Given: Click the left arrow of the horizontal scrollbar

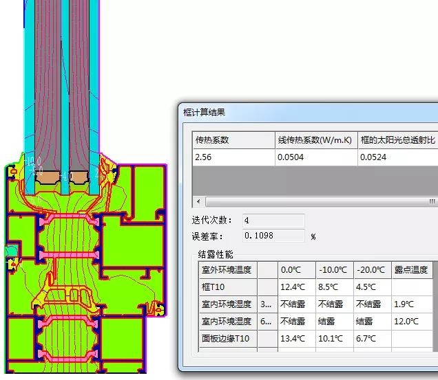Looking at the screenshot, I should point(198,201).
